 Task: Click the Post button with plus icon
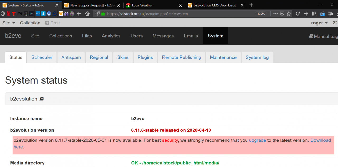[x=53, y=23]
